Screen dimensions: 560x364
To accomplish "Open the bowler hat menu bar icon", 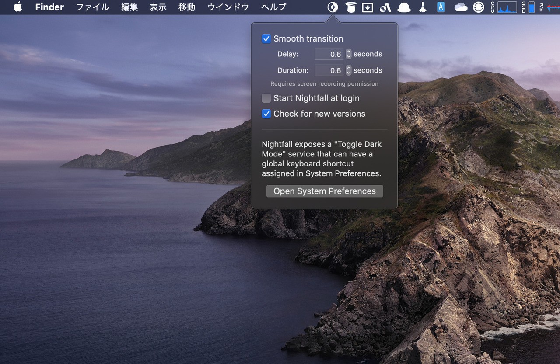I will click(403, 7).
